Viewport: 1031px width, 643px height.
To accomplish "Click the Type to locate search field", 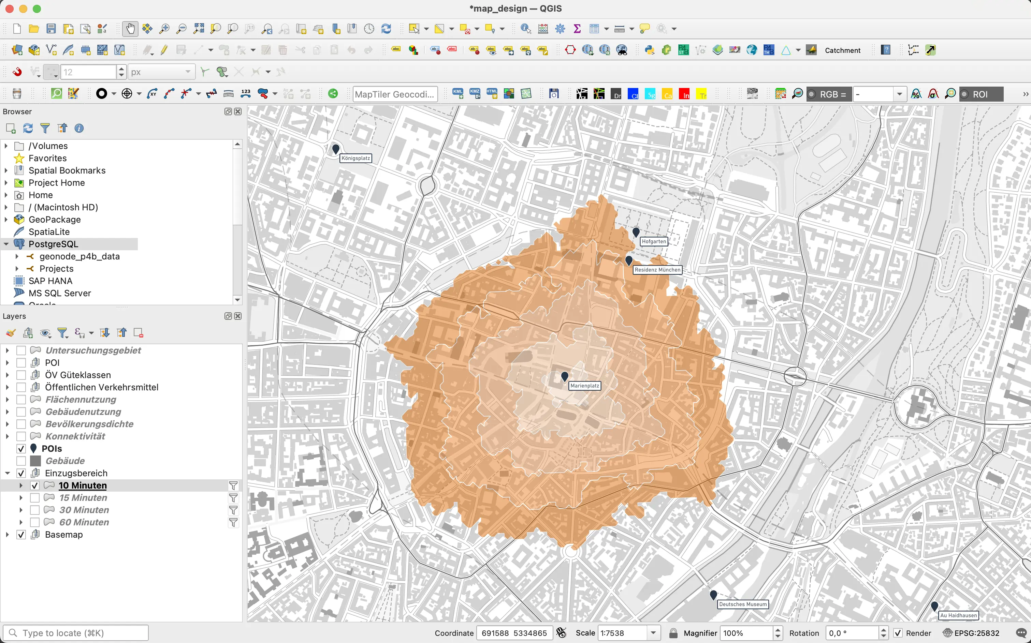I will point(76,633).
